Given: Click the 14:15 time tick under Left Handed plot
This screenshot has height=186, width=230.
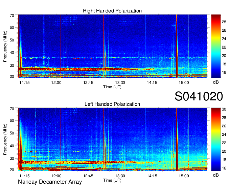Looking at the screenshot, I should pos(152,176).
